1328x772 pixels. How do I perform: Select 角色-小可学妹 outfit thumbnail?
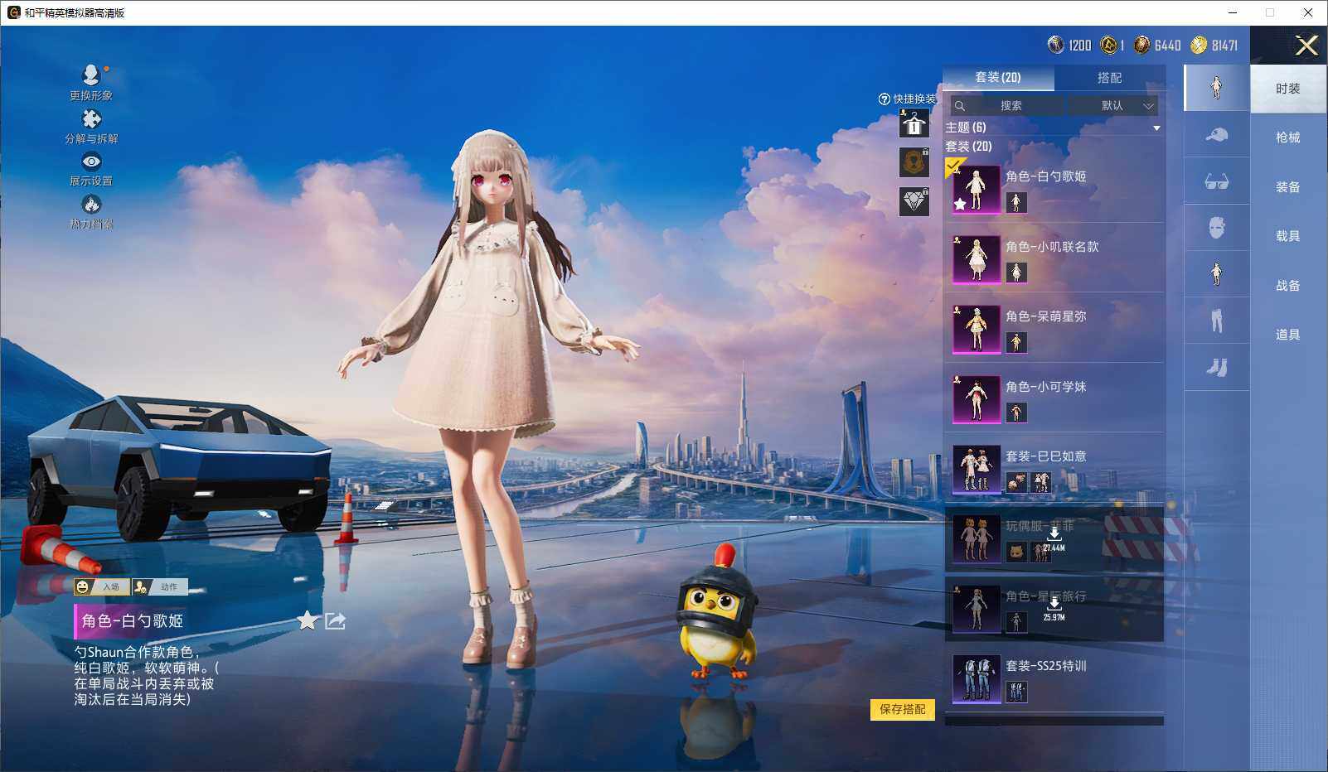(976, 398)
